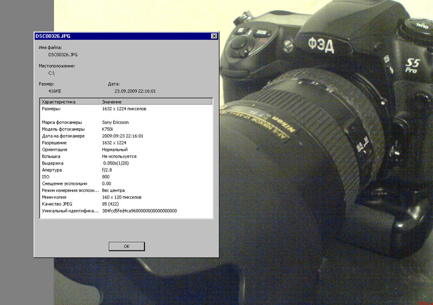
Task: Click the 'Вес центра' metering value
Action: tap(113, 190)
